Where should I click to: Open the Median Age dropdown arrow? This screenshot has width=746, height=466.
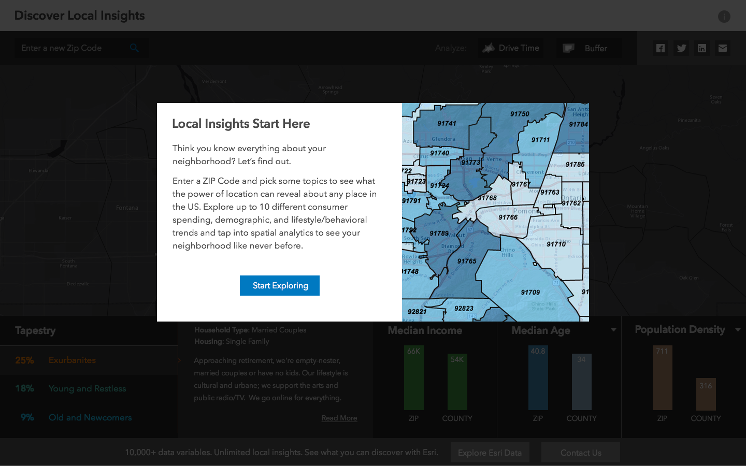coord(613,330)
